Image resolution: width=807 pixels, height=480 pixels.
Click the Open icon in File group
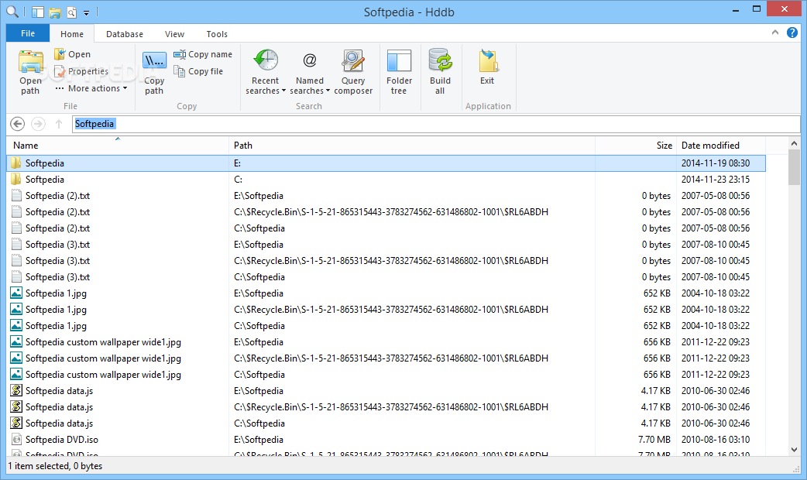click(x=60, y=54)
